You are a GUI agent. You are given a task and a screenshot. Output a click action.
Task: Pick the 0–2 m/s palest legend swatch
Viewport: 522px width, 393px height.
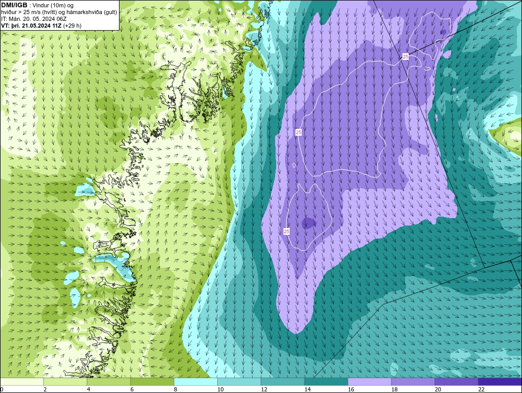pyautogui.click(x=21, y=382)
